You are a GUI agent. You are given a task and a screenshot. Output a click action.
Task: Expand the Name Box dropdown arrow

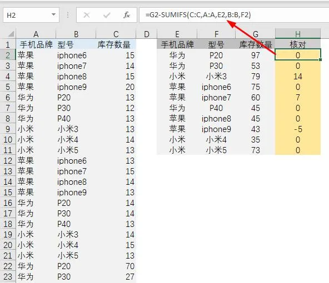click(x=54, y=14)
